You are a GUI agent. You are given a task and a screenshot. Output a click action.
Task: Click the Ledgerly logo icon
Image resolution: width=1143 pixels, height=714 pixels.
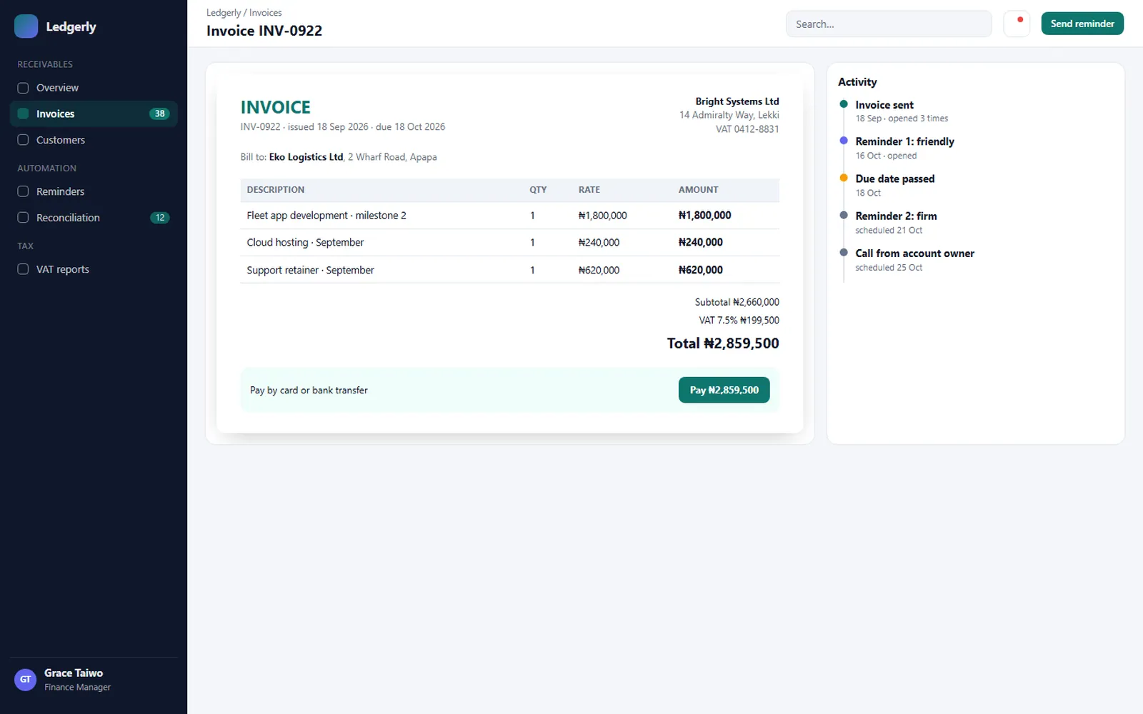pyautogui.click(x=26, y=26)
